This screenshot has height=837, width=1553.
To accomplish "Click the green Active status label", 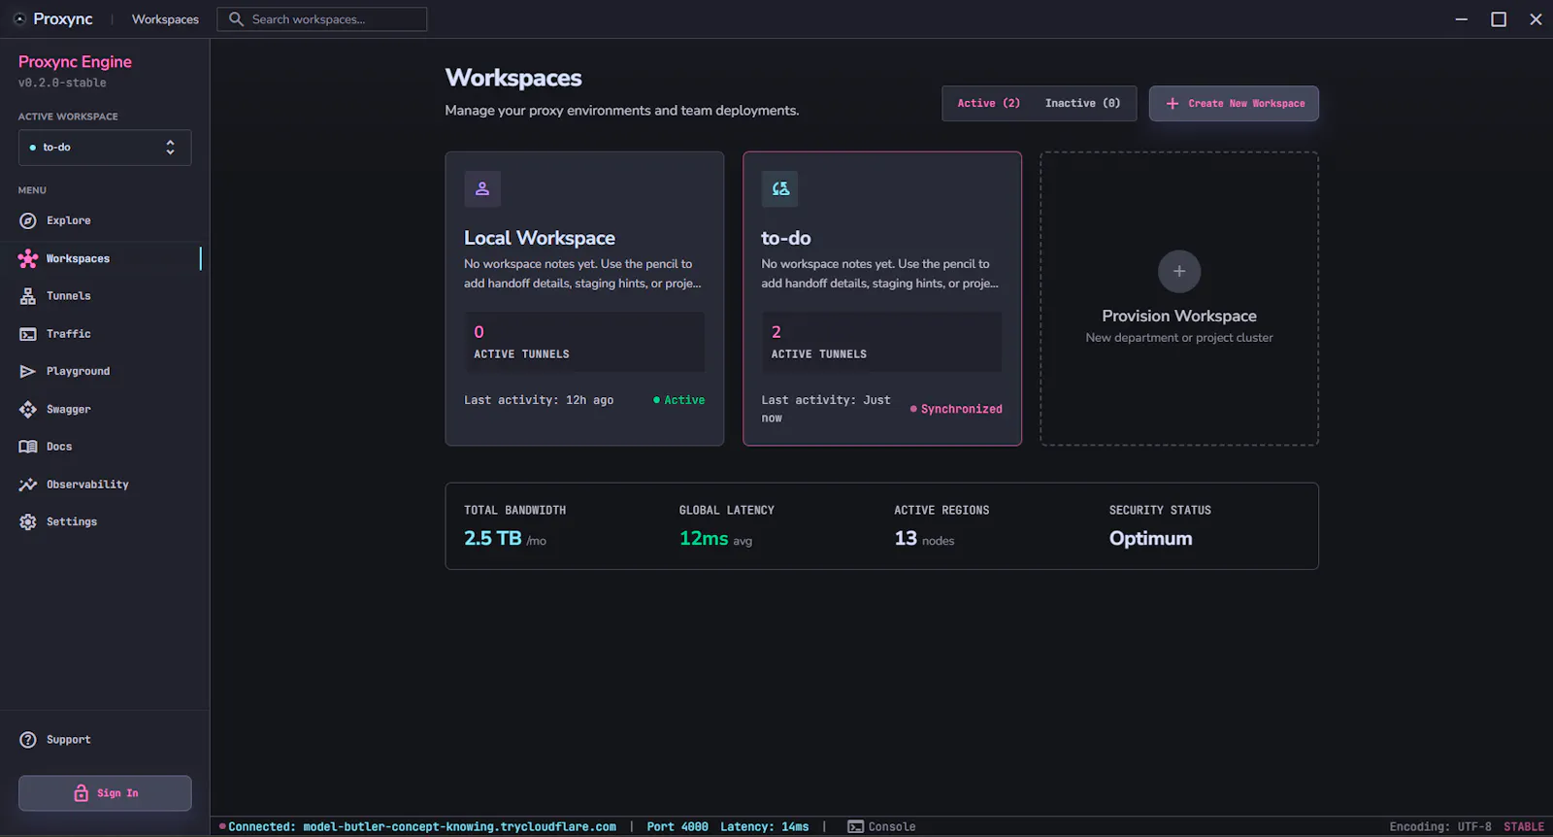I will (x=679, y=400).
